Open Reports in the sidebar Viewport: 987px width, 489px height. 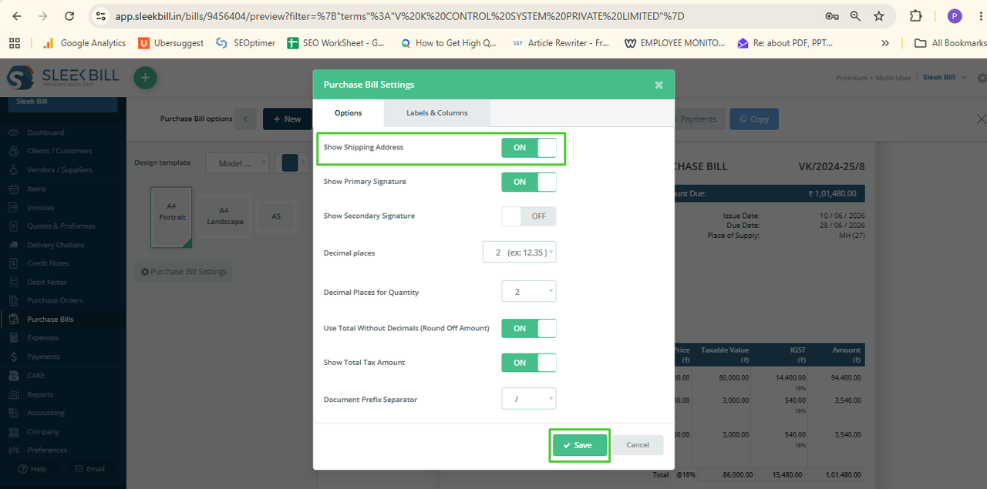[x=40, y=394]
